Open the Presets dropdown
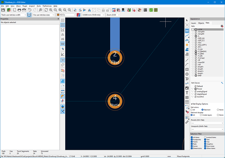The image size is (225, 158). tap(207, 123)
